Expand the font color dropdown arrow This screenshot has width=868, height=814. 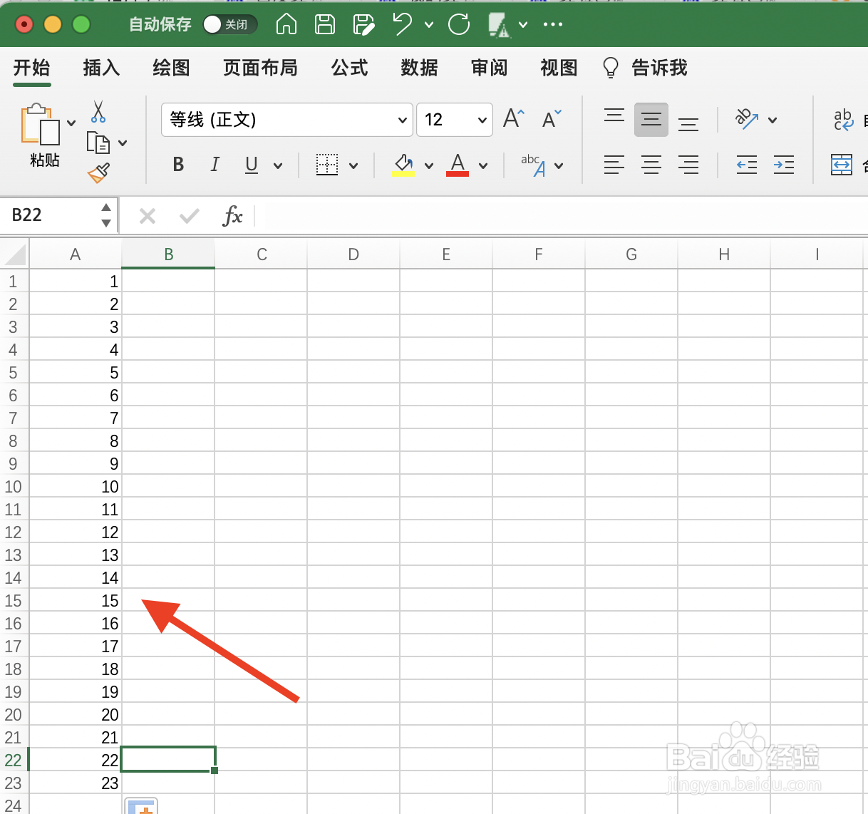coord(482,165)
